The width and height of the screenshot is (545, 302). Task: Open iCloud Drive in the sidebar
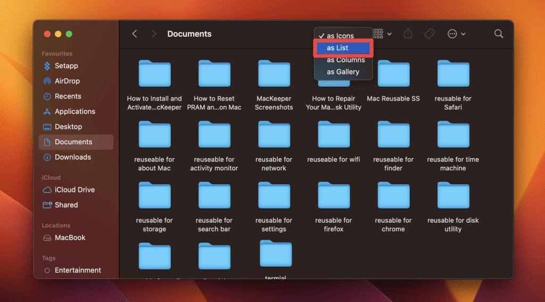click(75, 190)
